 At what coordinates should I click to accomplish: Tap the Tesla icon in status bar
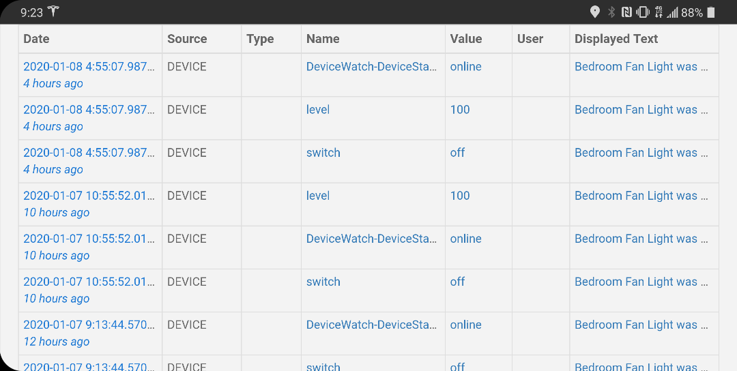click(54, 12)
